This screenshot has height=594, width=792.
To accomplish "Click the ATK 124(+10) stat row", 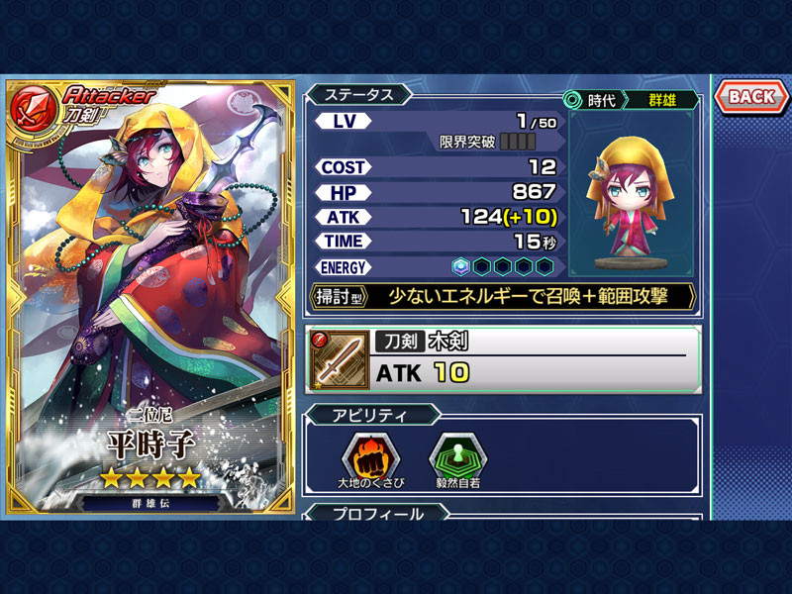I will tap(437, 217).
